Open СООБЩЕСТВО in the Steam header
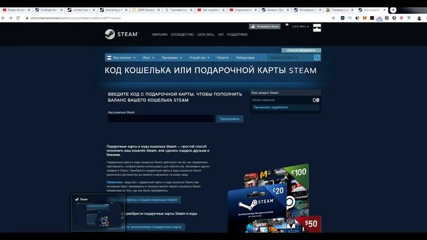Screen dimensions: 427x240 182,35
